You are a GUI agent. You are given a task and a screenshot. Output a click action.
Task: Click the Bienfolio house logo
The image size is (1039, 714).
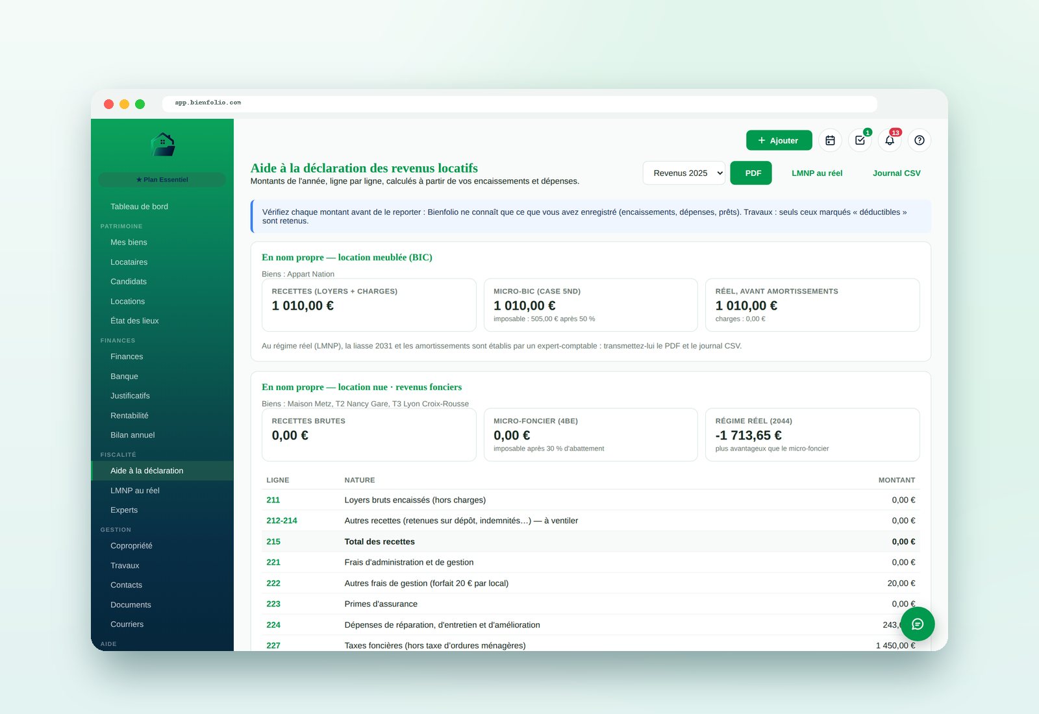tap(162, 144)
